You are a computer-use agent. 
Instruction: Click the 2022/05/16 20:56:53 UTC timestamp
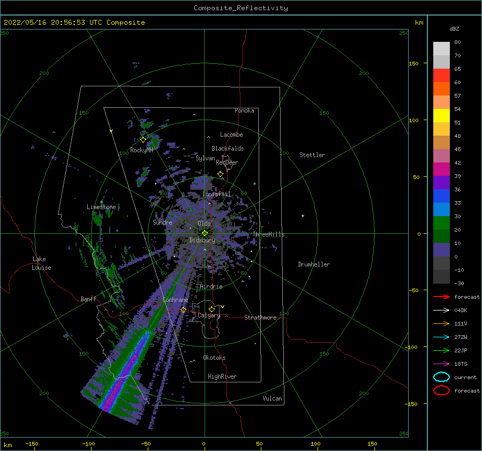(49, 23)
